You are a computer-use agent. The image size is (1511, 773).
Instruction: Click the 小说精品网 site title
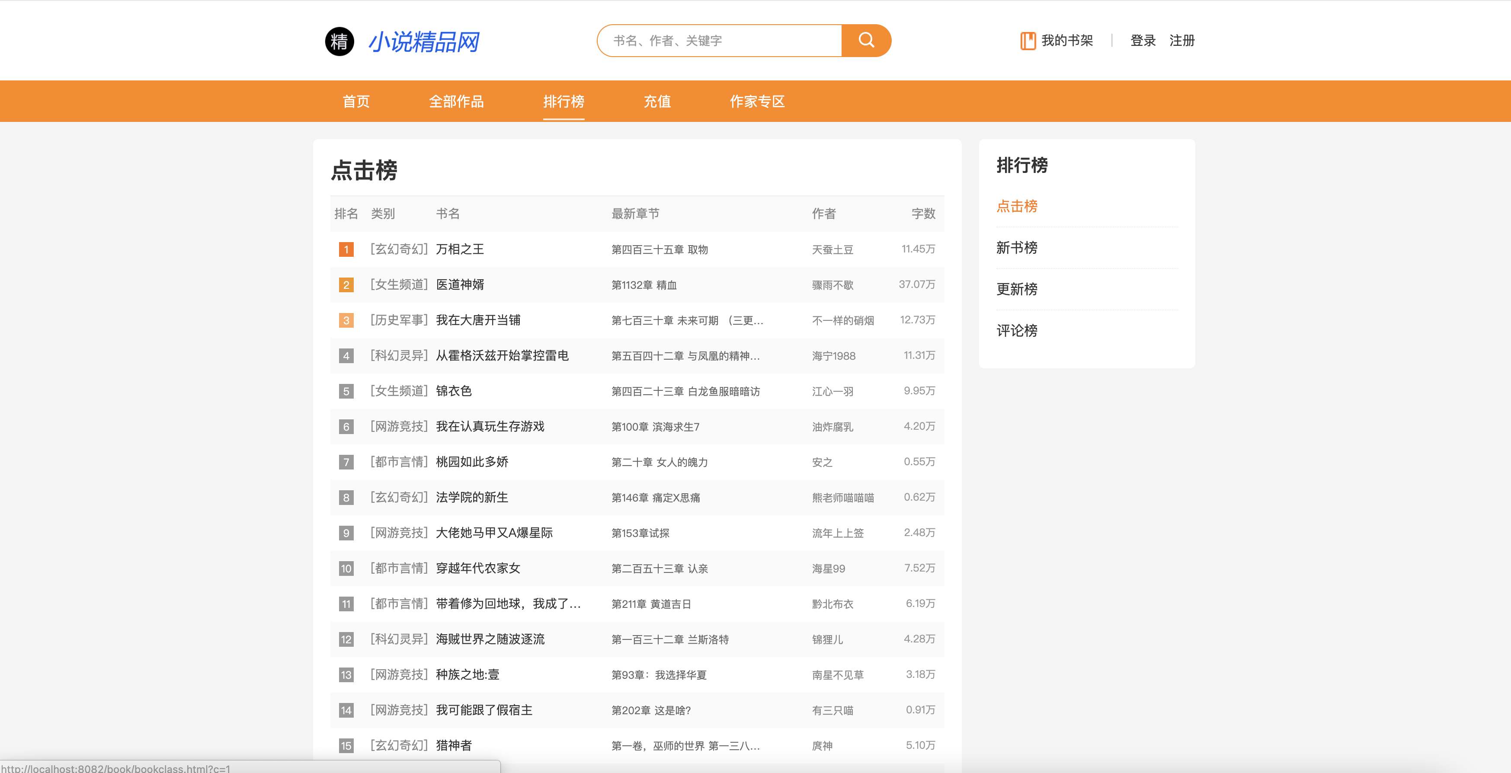423,42
